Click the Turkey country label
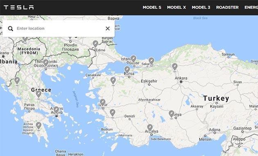Screen dimensions: 258x156 coord(216,99)
